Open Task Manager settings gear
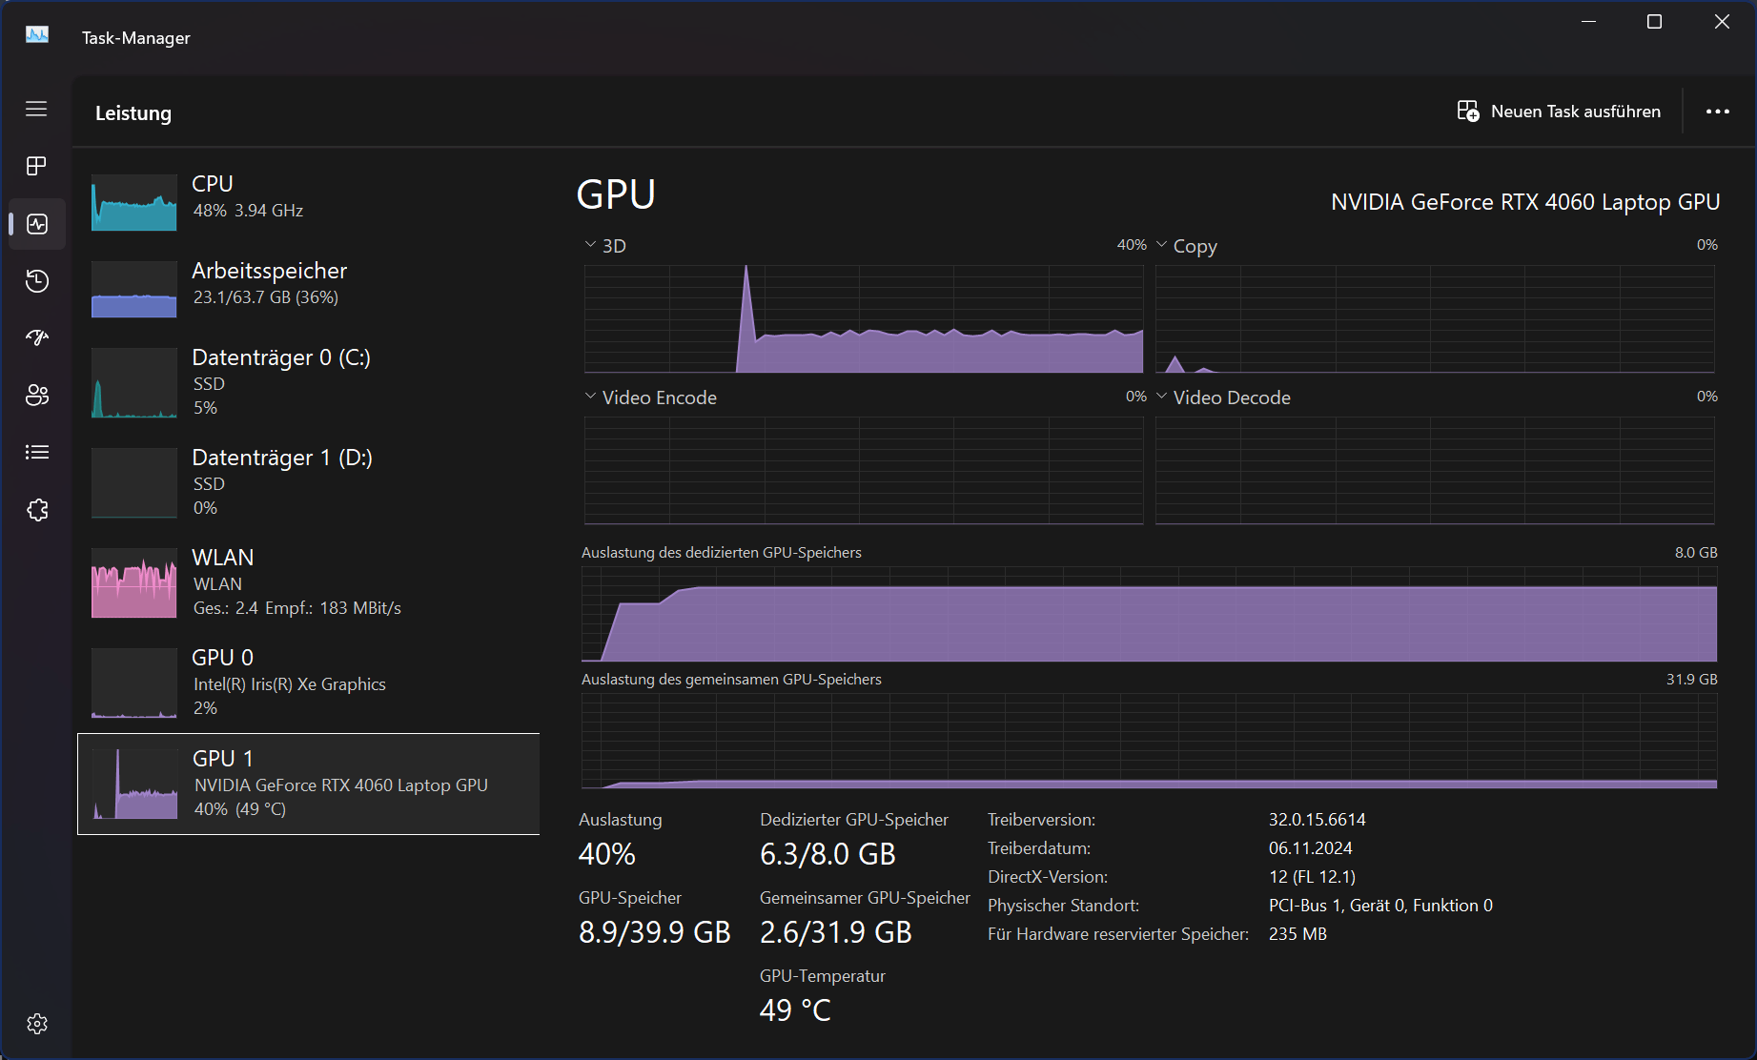This screenshot has height=1060, width=1757. [36, 1024]
